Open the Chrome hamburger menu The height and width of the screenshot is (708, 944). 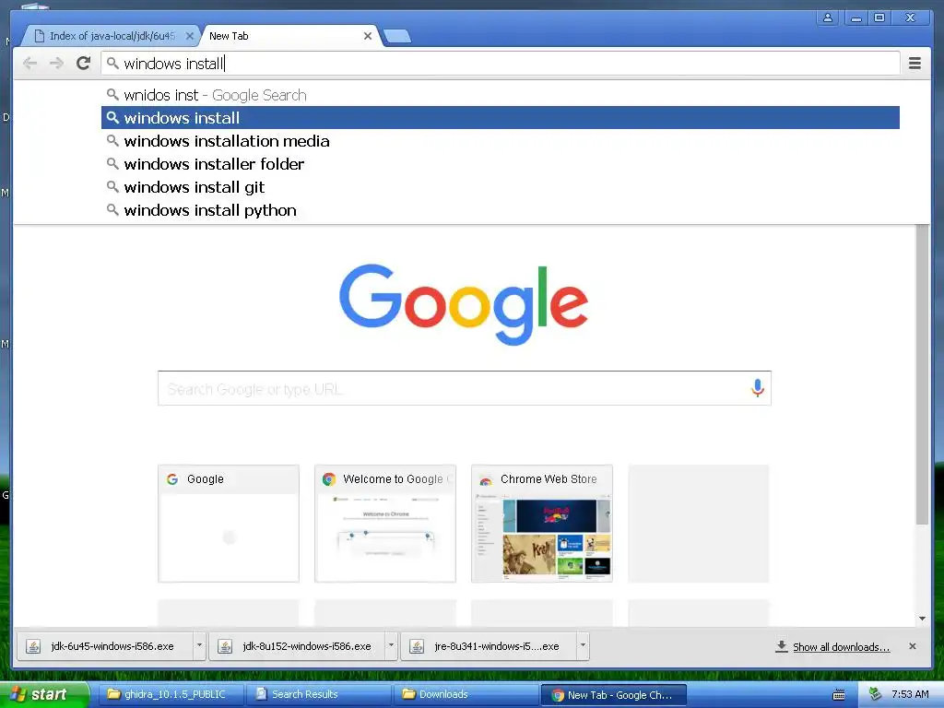pyautogui.click(x=914, y=64)
